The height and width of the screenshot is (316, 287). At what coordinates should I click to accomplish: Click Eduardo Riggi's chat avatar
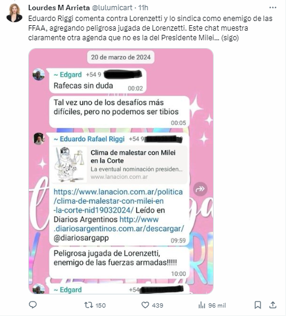pos(39,139)
